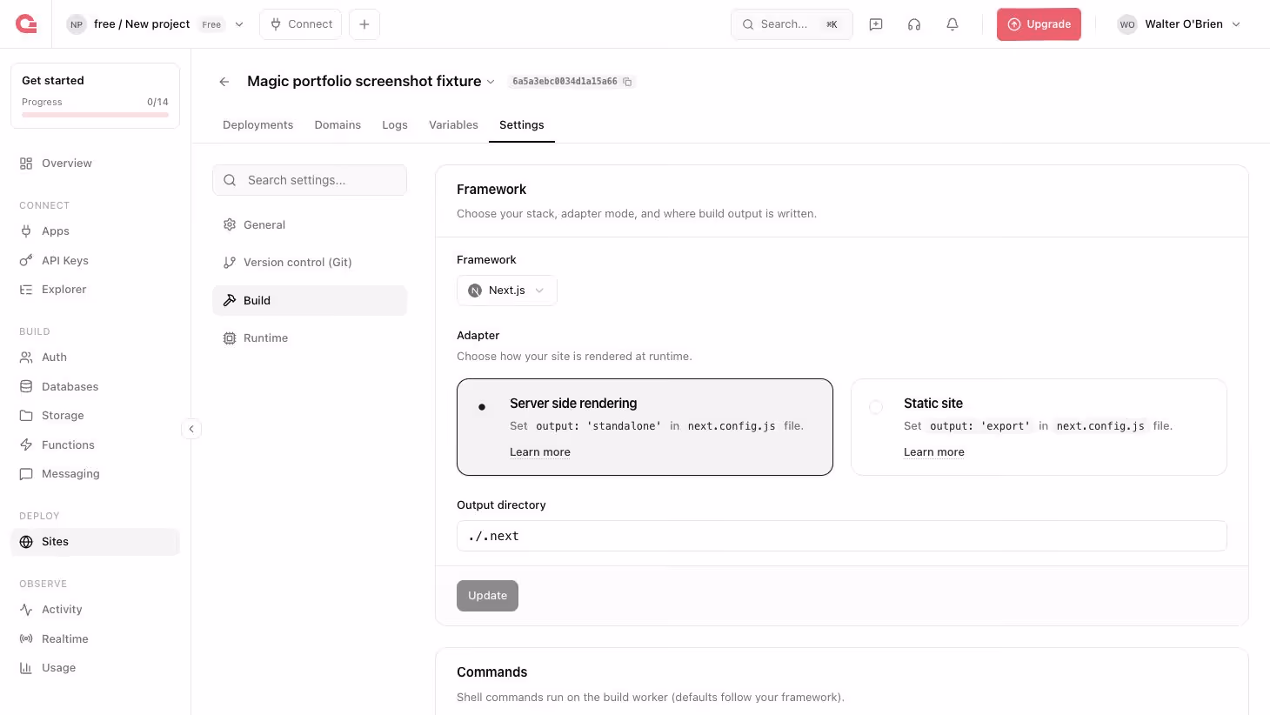Click the Search settings field
Image resolution: width=1270 pixels, height=715 pixels.
(310, 180)
